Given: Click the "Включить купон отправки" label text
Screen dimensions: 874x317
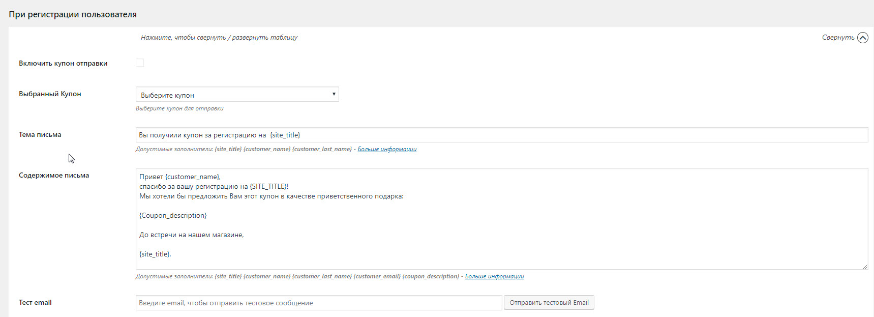Looking at the screenshot, I should pos(63,64).
